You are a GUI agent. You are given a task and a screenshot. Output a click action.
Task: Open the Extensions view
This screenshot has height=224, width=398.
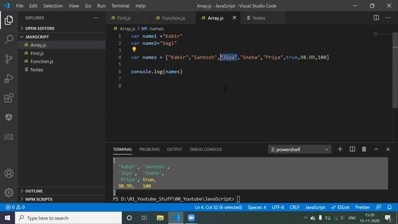point(9,98)
